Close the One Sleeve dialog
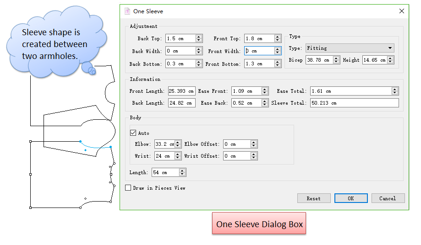This screenshot has height=245, width=421. coord(401,11)
